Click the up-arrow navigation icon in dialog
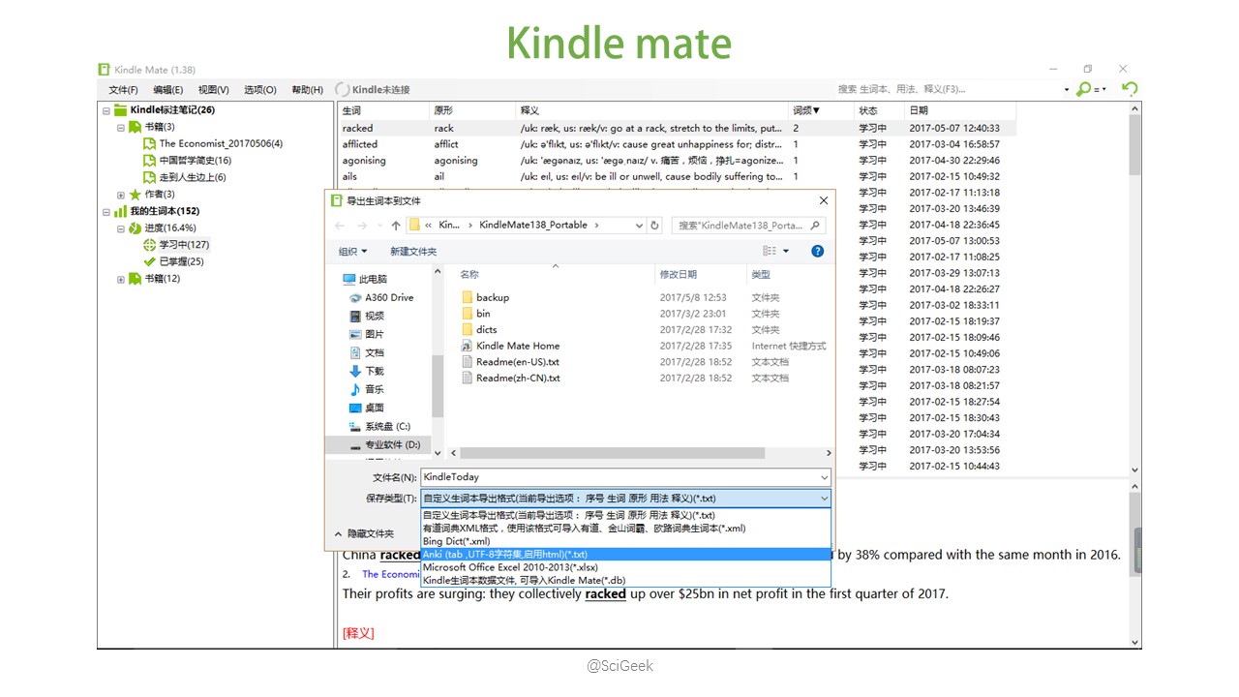The width and height of the screenshot is (1239, 697). (395, 225)
